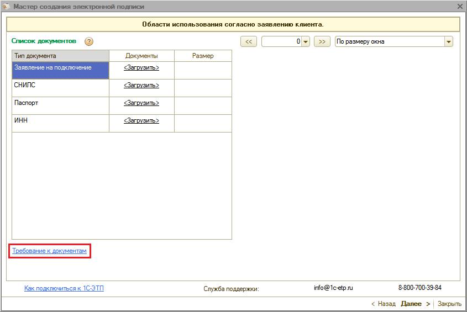The height and width of the screenshot is (312, 467).
Task: Click the page number input field
Action: (282, 41)
